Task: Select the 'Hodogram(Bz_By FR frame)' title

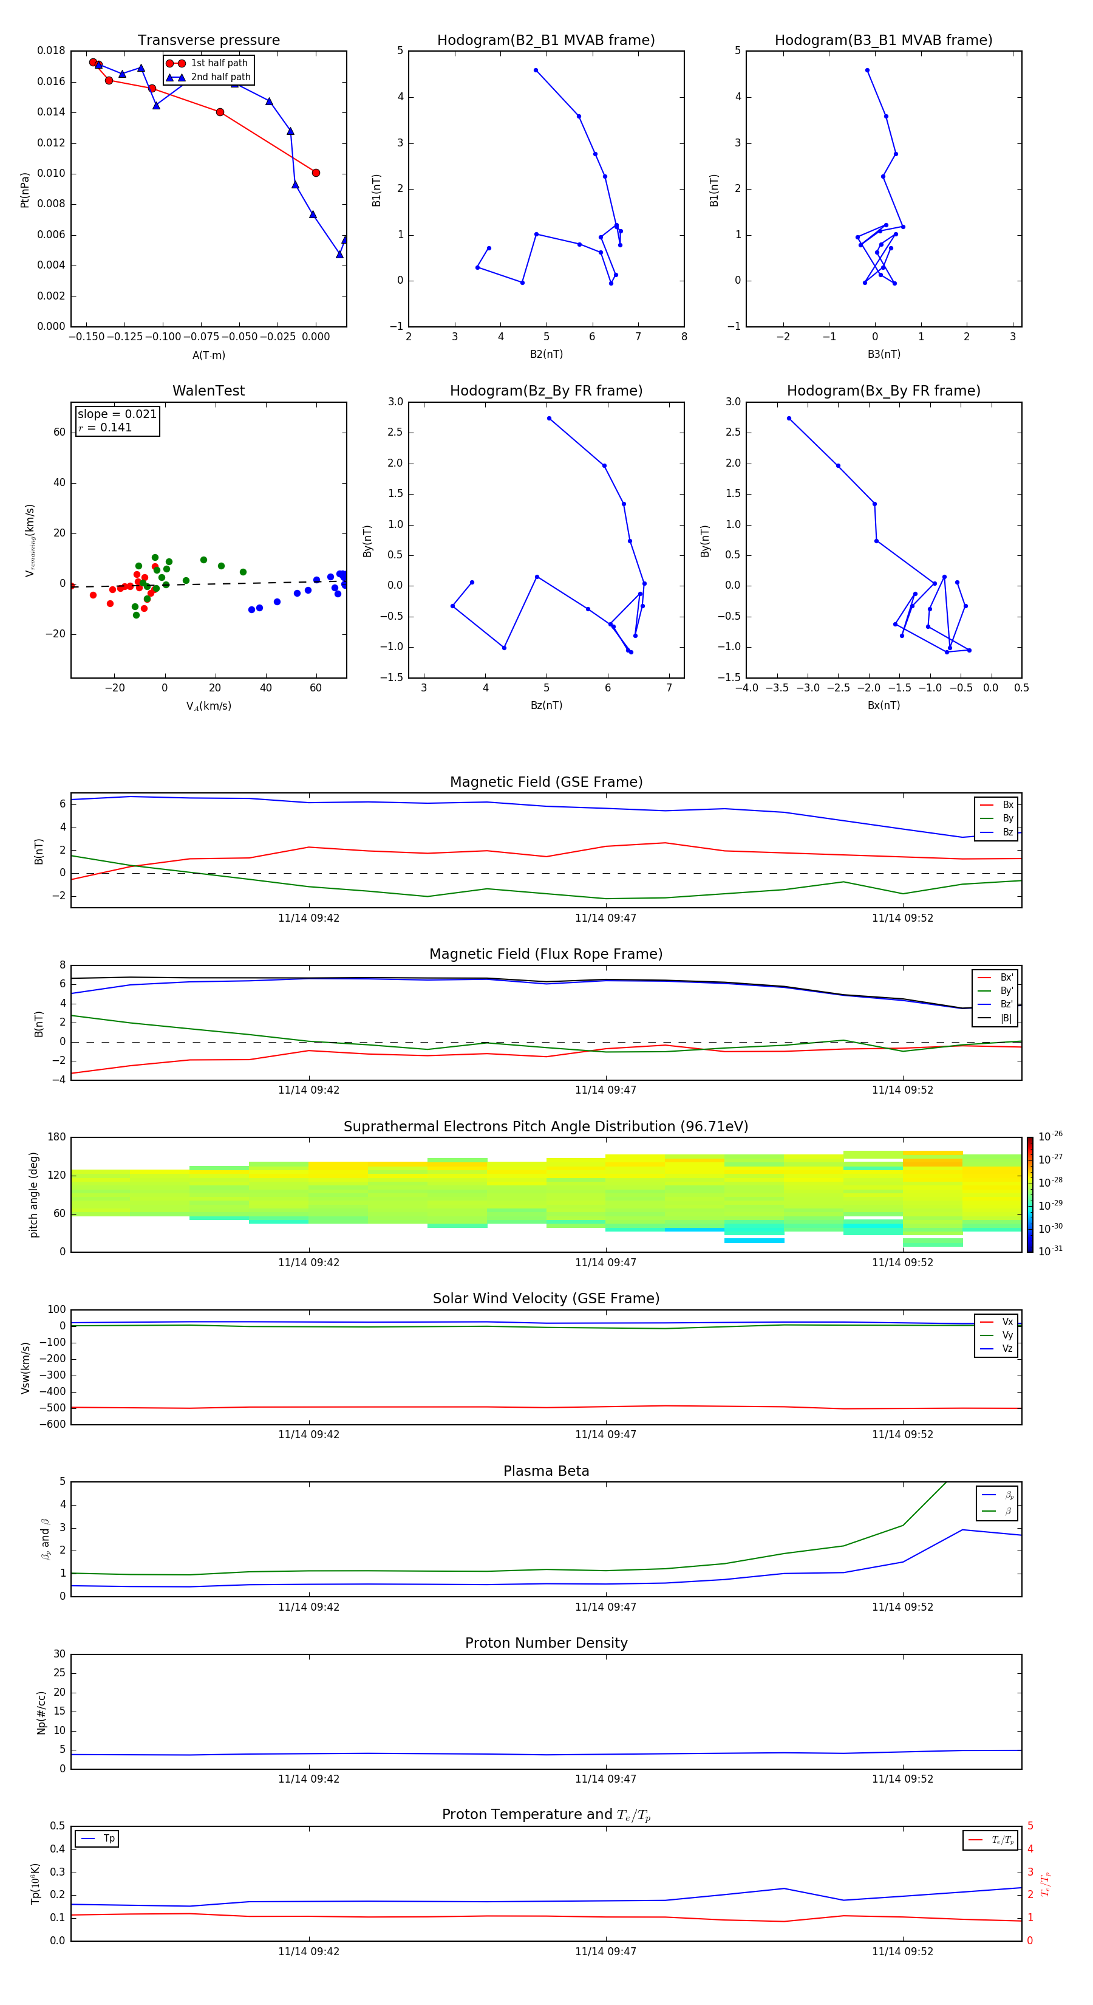Action: (x=546, y=391)
